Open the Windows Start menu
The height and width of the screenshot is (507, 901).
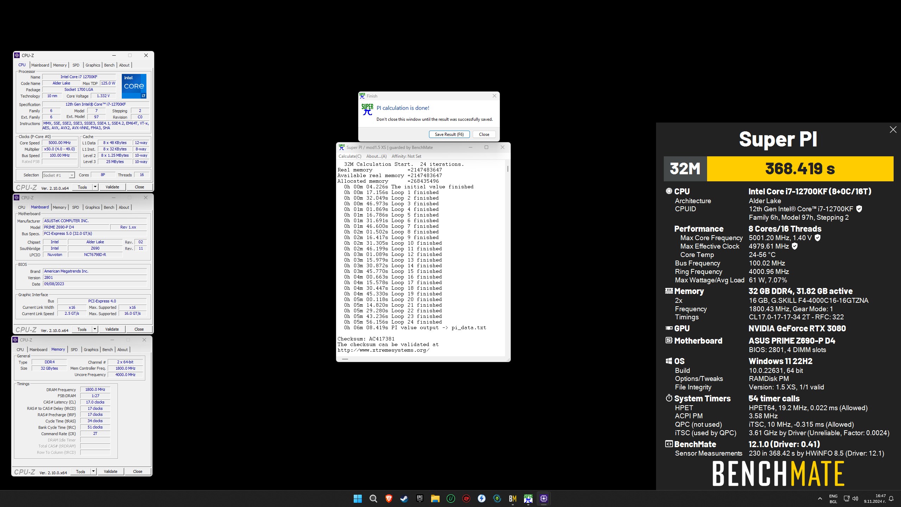[358, 499]
